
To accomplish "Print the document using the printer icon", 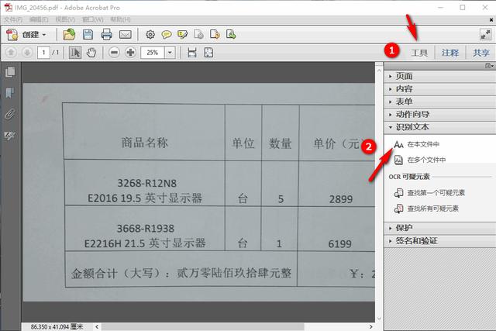I will coord(106,35).
